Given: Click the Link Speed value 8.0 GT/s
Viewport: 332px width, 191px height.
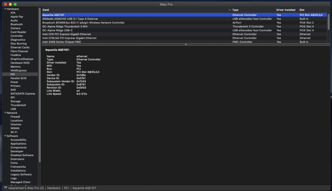Looking at the screenshot, I should [82, 94].
